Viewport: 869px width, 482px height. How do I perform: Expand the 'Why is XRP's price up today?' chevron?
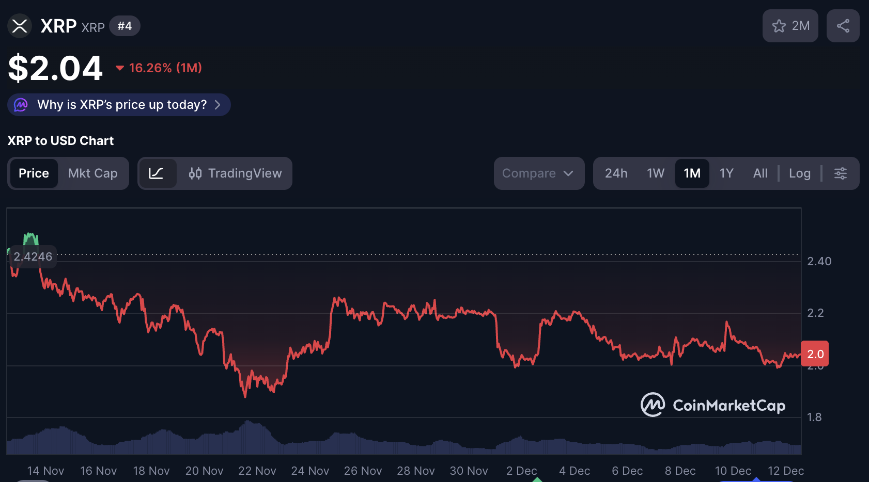coord(218,105)
